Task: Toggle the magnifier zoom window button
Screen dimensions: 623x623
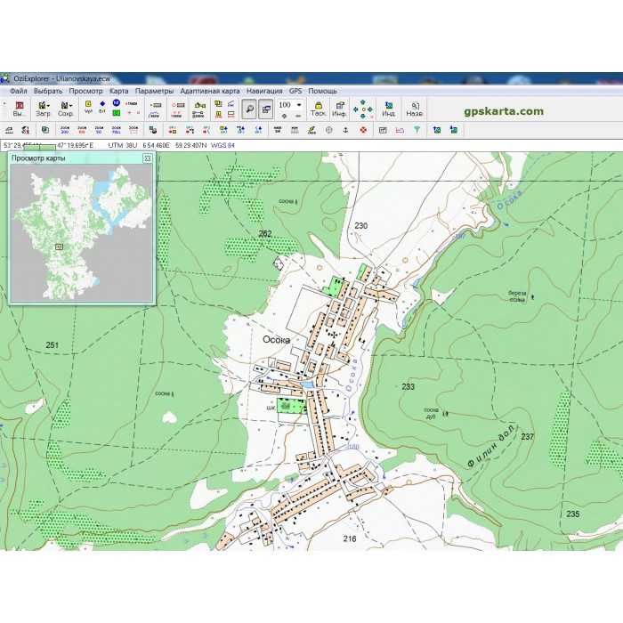Action: point(249,109)
